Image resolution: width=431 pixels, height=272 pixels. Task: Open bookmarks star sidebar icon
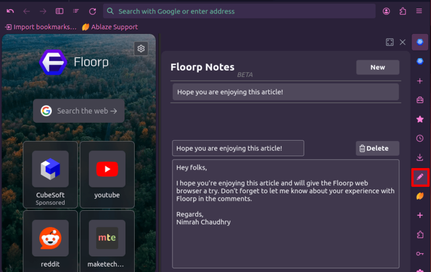pos(420,119)
